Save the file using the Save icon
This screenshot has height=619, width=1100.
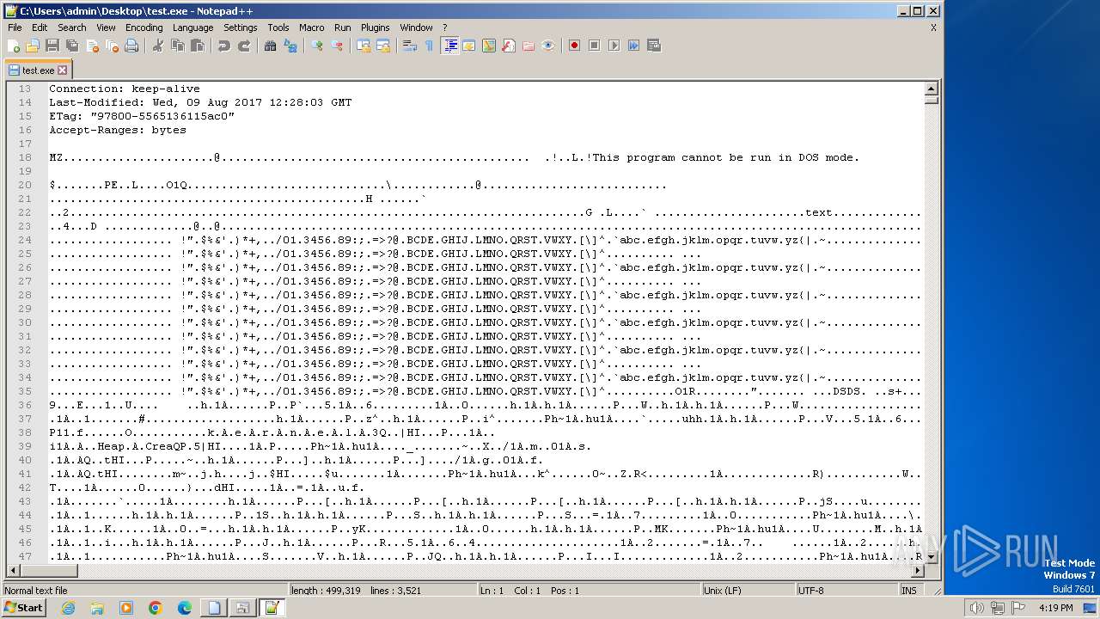point(52,46)
